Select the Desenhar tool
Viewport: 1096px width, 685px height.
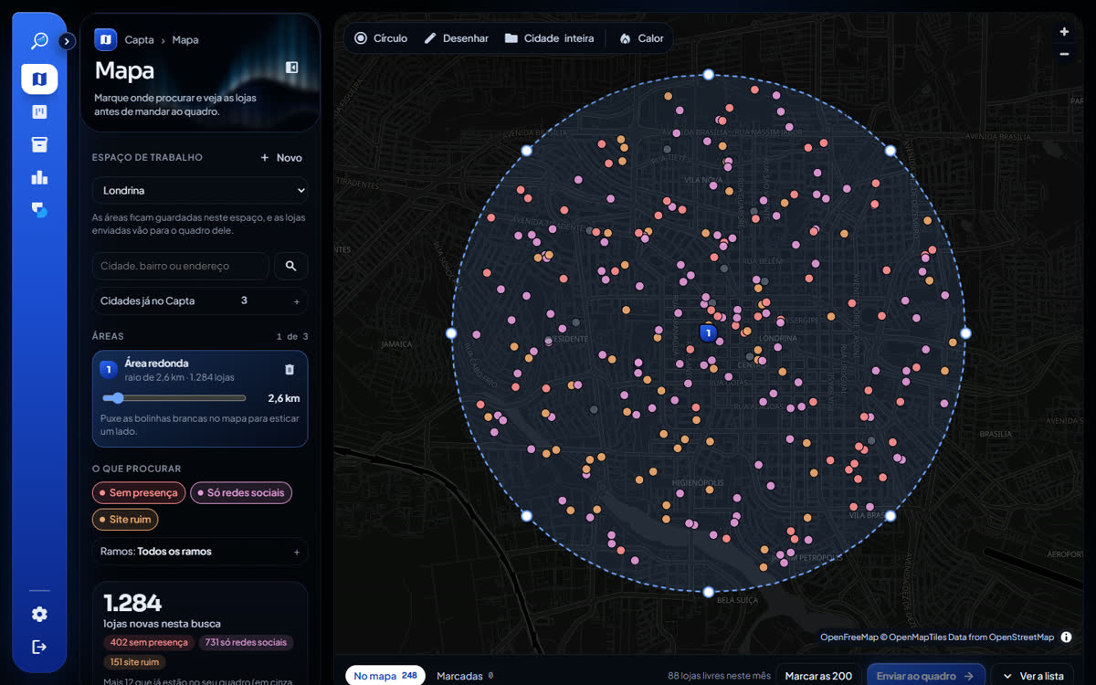click(456, 38)
